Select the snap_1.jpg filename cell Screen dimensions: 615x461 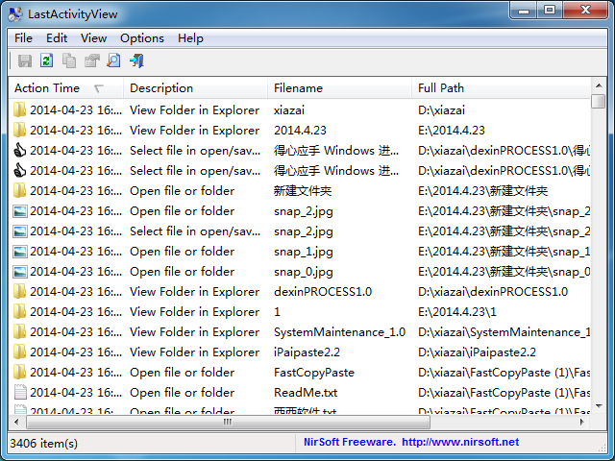point(304,252)
